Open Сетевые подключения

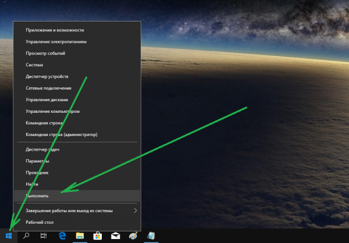(77, 88)
